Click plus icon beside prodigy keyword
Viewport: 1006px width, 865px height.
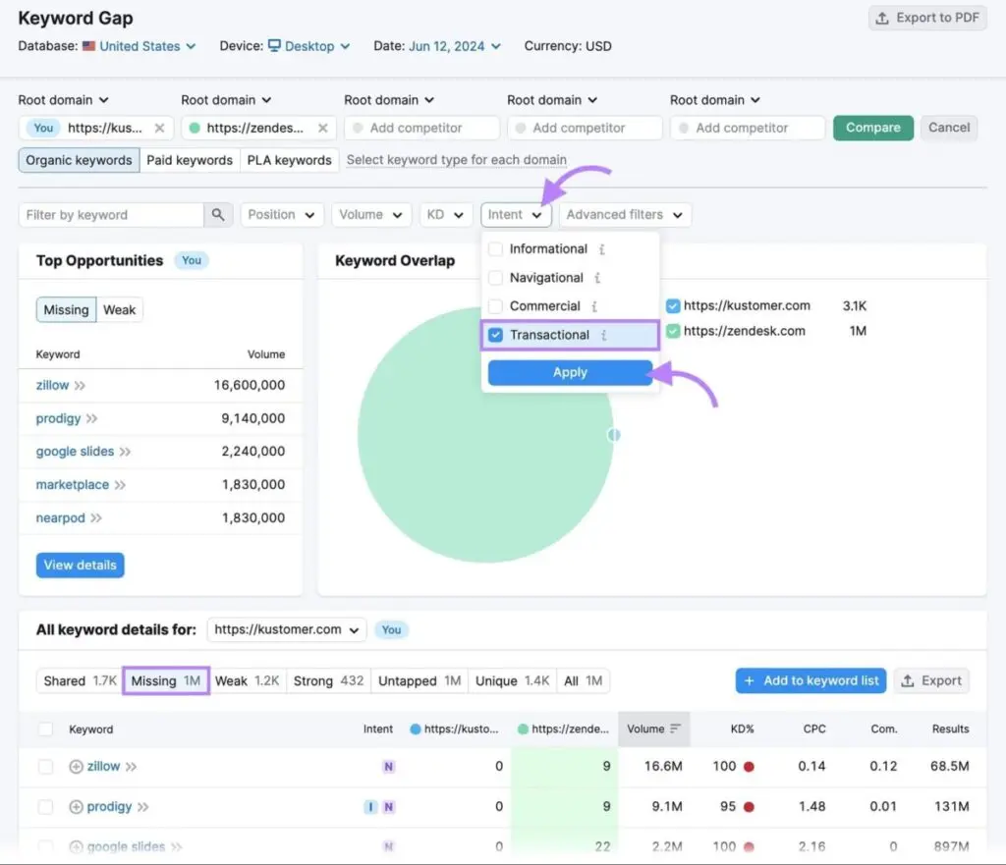tap(76, 807)
